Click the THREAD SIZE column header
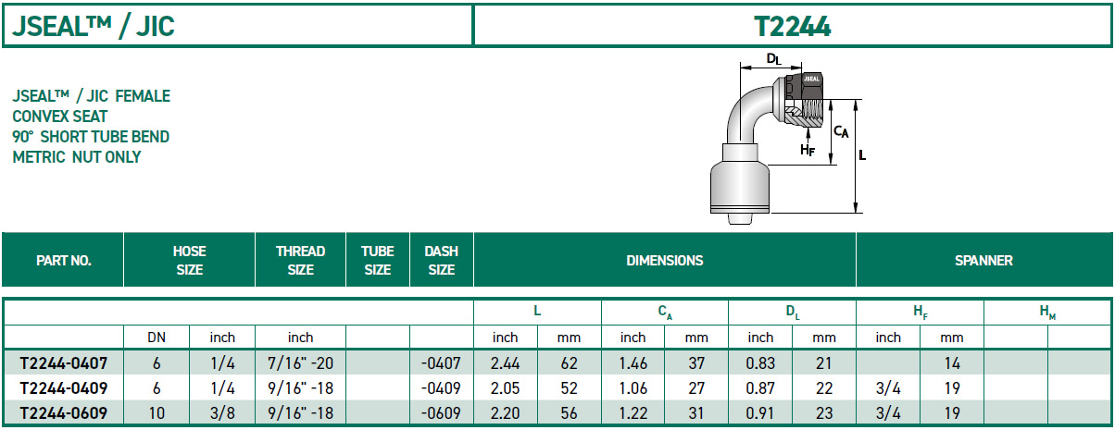Screen dimensions: 1115x430 [x=301, y=261]
